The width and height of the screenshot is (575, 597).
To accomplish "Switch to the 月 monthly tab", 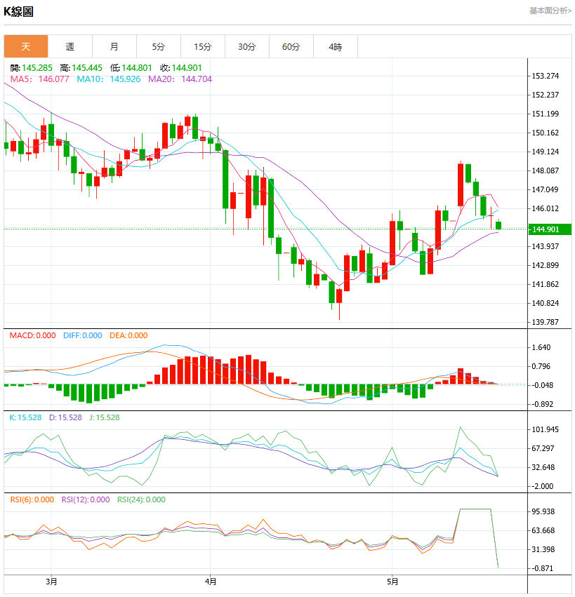I will (114, 46).
